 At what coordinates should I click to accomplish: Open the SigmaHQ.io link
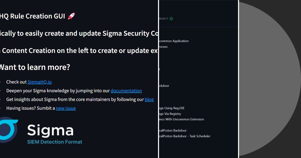click(x=40, y=82)
